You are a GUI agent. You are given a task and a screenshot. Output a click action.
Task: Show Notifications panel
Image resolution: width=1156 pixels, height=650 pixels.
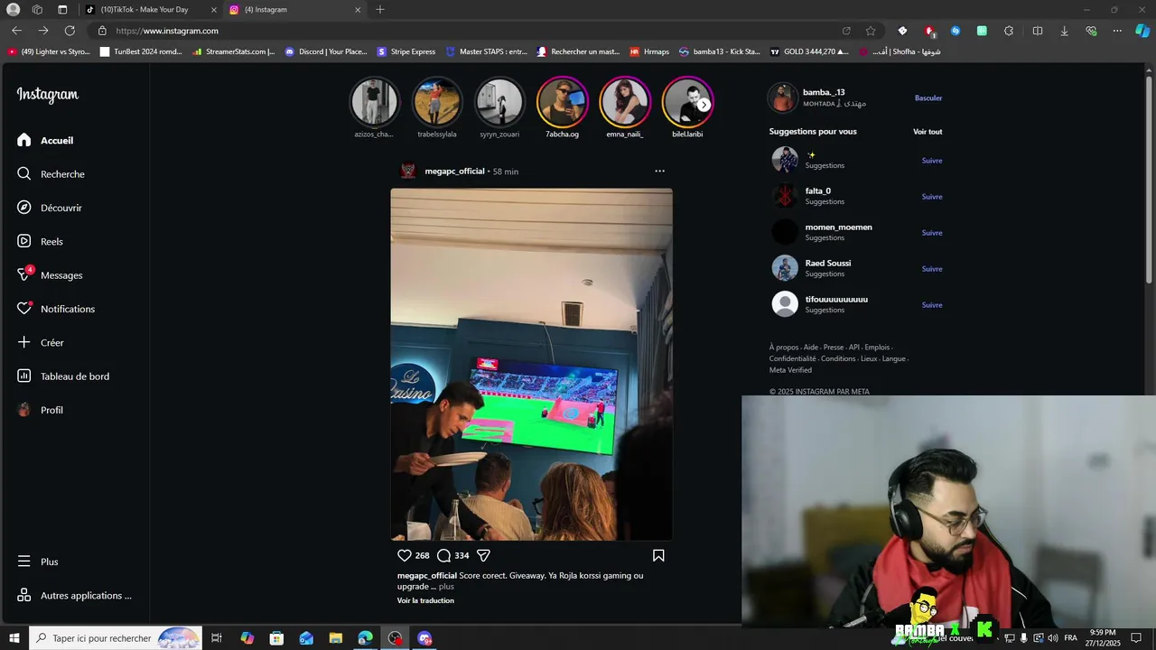56,309
